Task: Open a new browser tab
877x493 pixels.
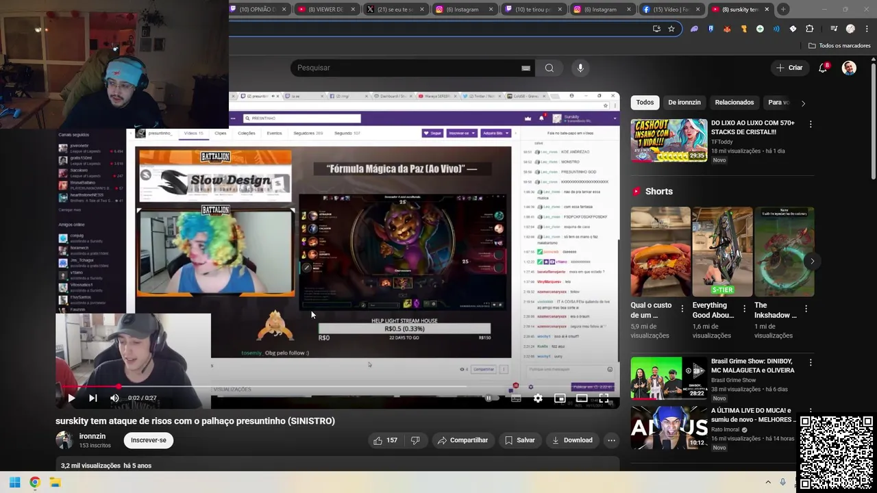Action: (783, 9)
